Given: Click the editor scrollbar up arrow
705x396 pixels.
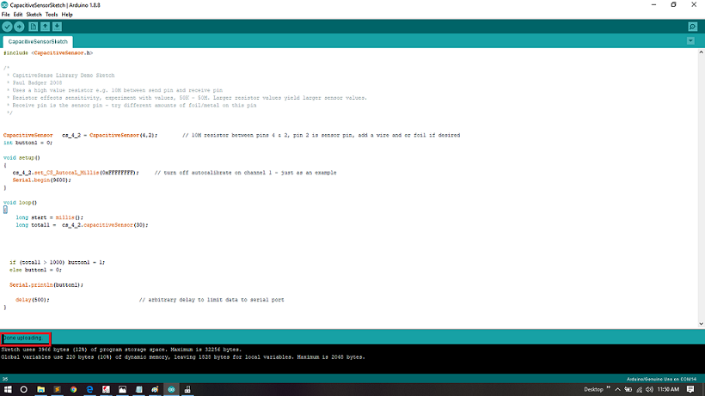Looking at the screenshot, I should [701, 52].
